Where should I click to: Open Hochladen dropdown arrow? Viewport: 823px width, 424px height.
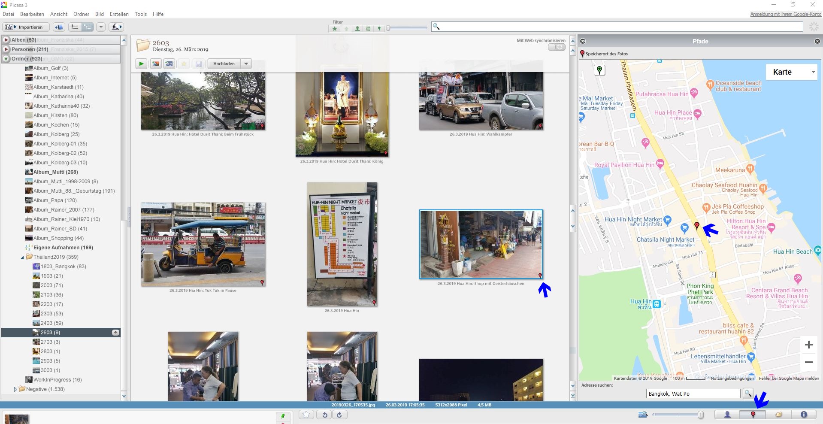point(246,64)
